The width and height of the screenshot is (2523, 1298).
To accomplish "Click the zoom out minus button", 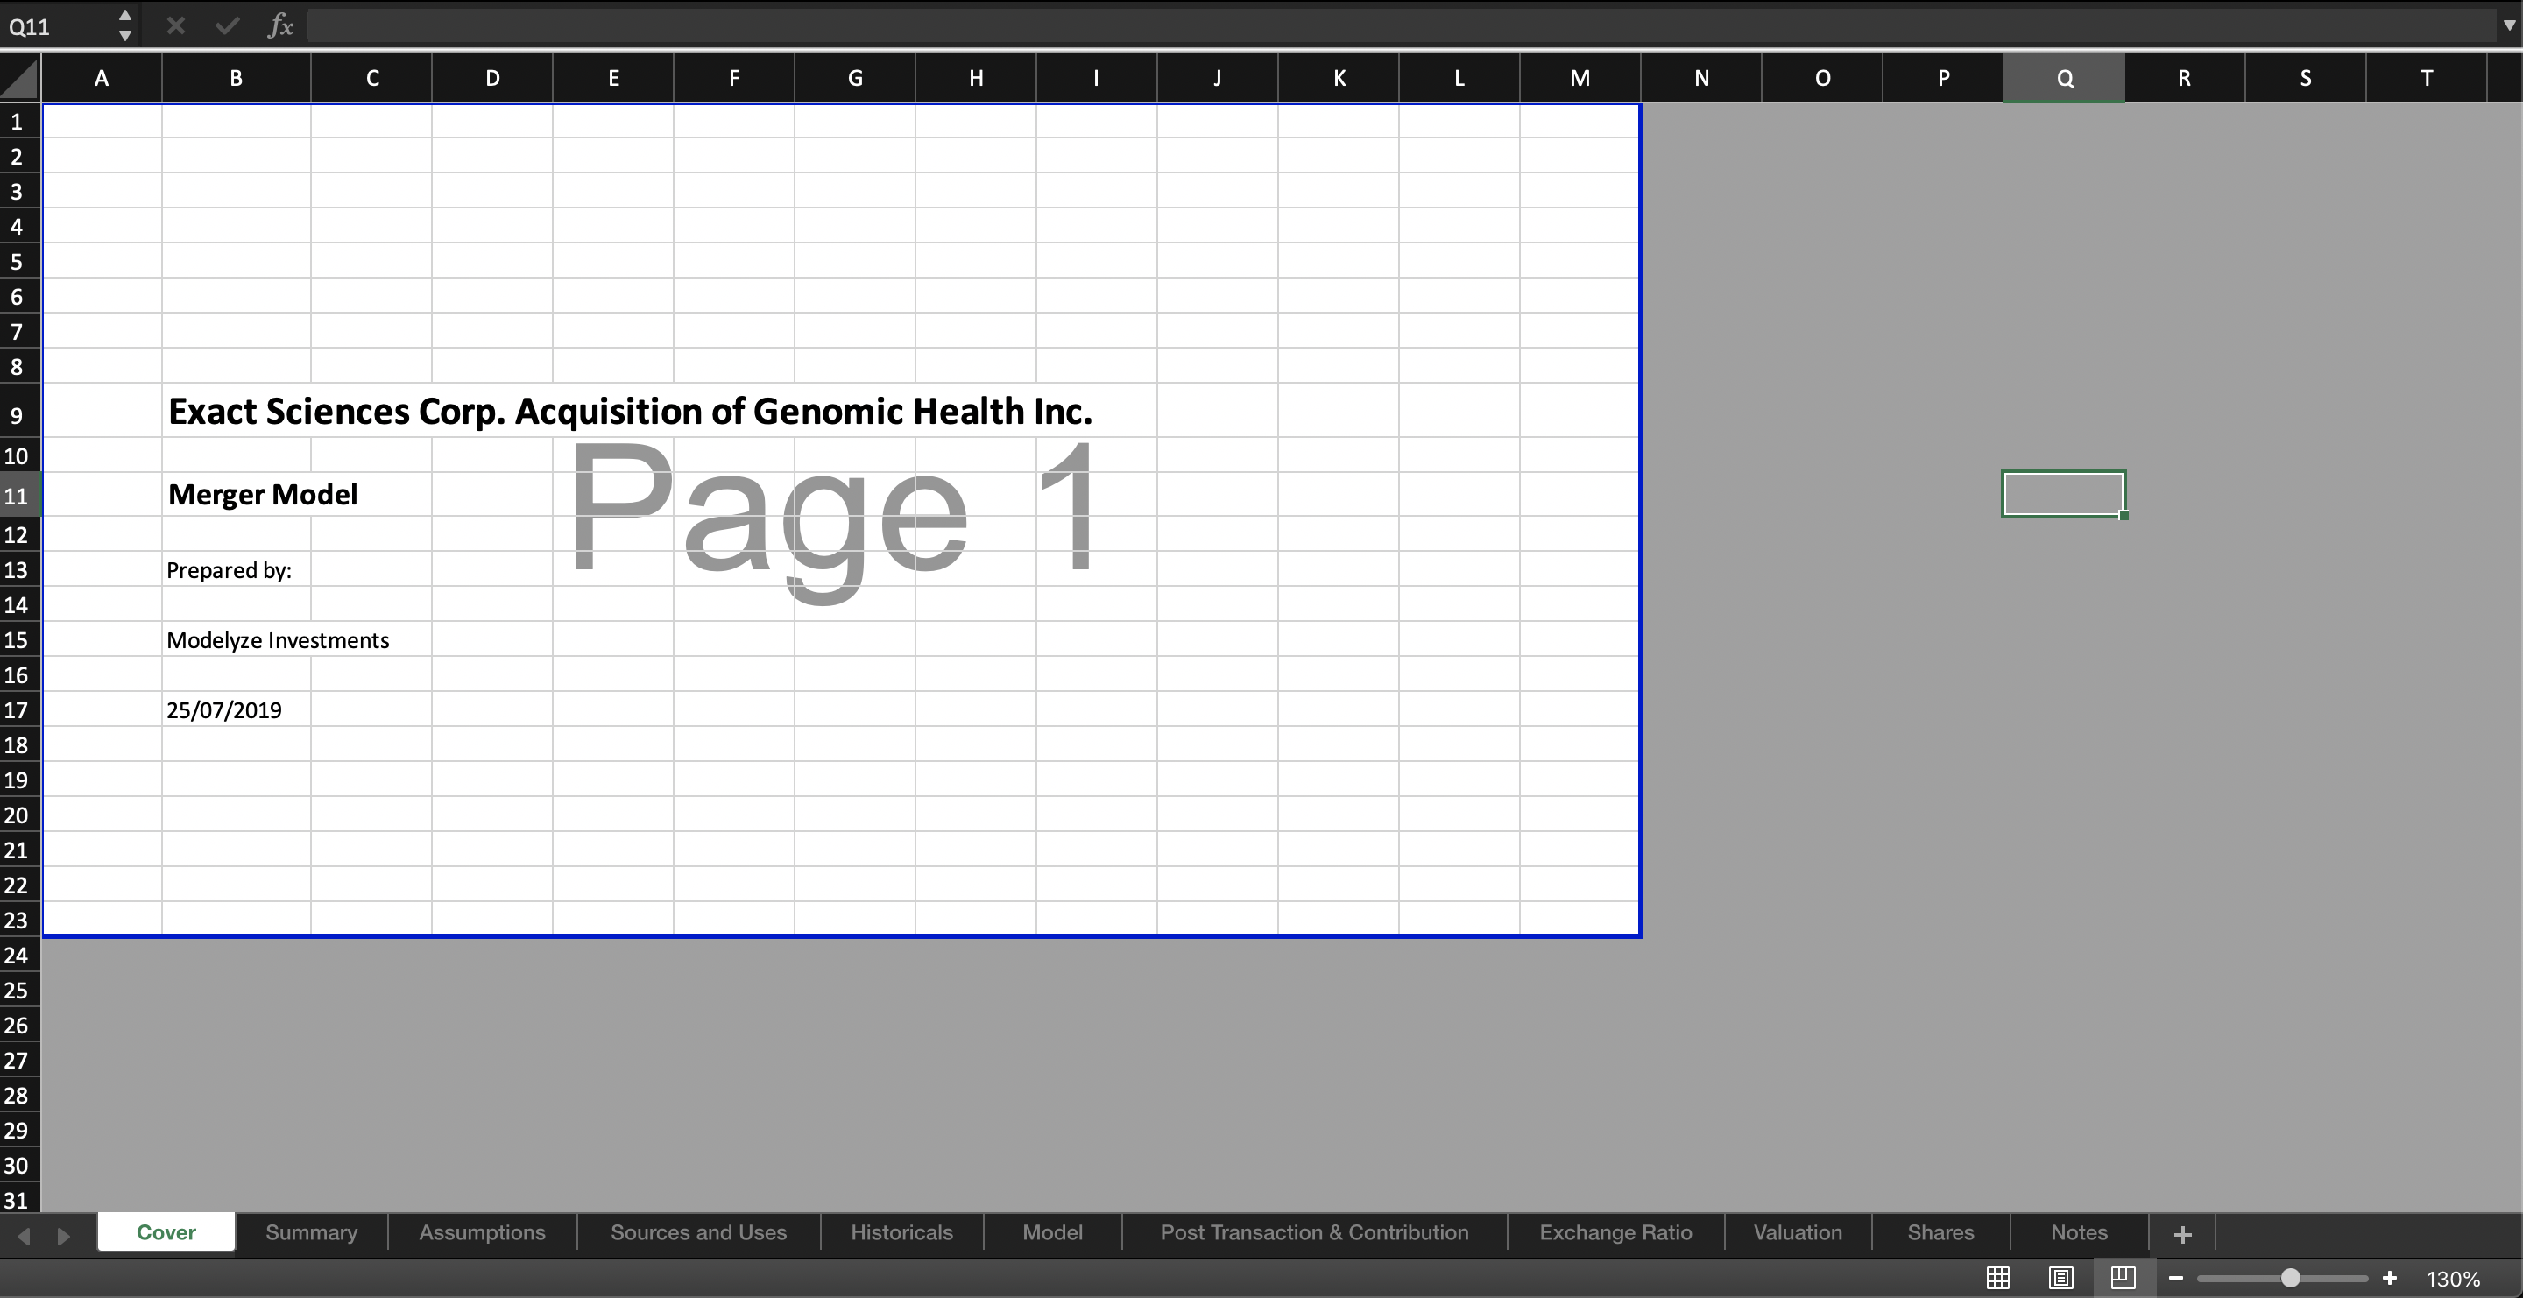I will pos(2176,1278).
